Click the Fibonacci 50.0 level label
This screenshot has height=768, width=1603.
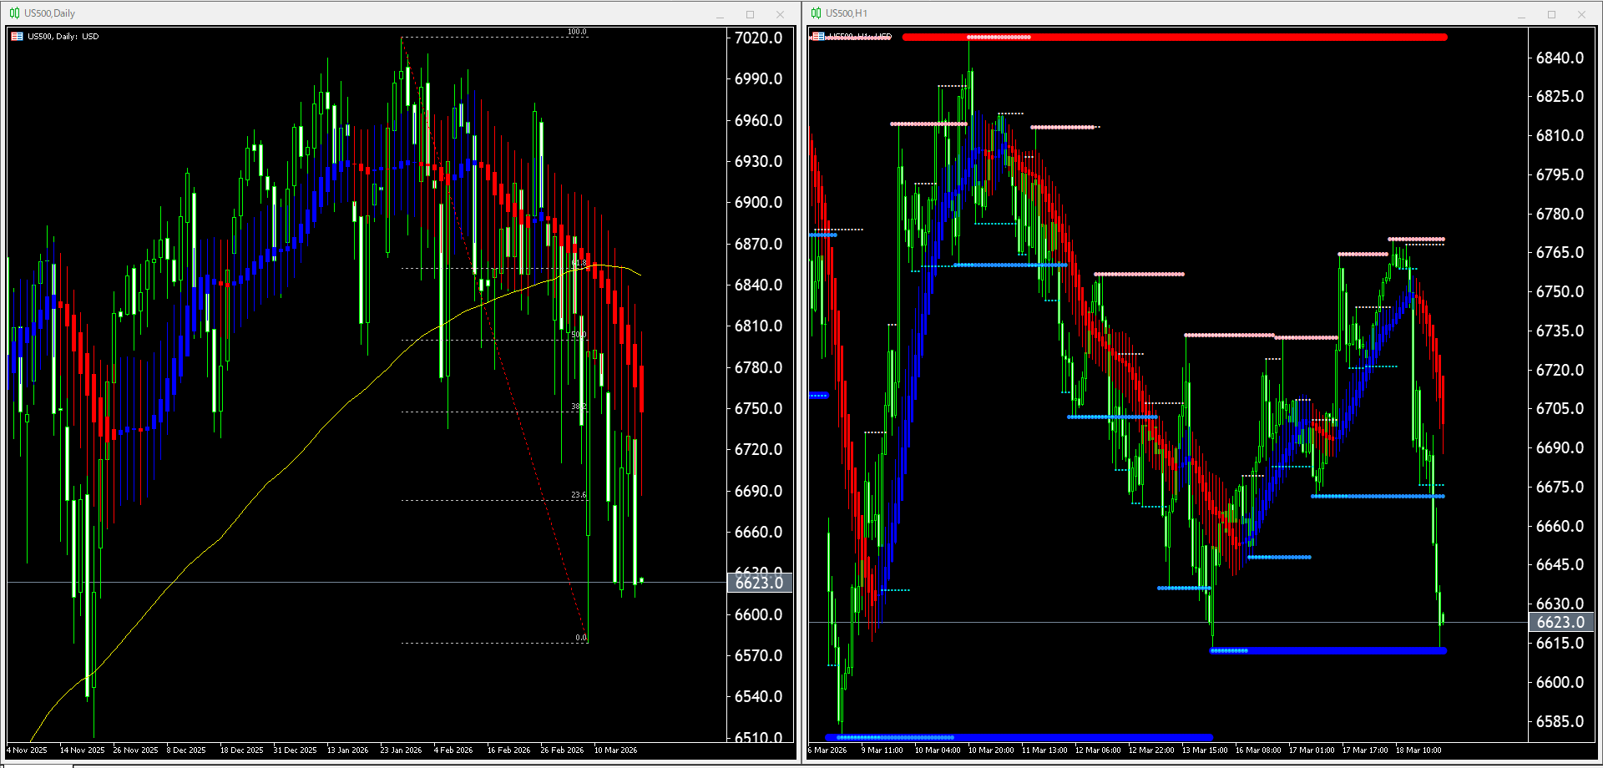(x=579, y=335)
